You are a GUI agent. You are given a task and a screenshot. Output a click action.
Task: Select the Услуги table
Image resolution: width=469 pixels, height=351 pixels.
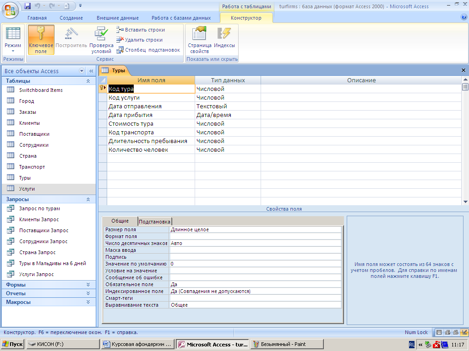(49, 189)
